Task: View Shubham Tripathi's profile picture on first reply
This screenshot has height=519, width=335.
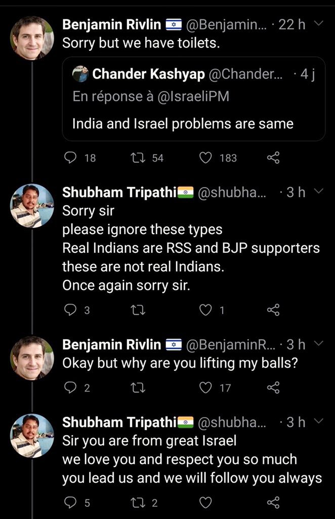Action: point(32,205)
